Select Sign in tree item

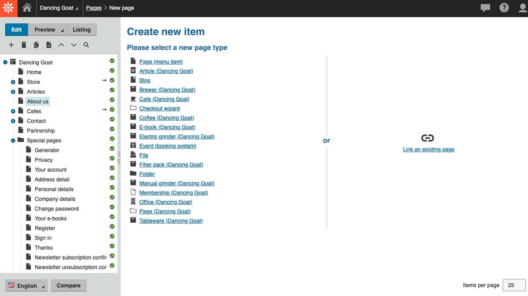[x=43, y=238]
